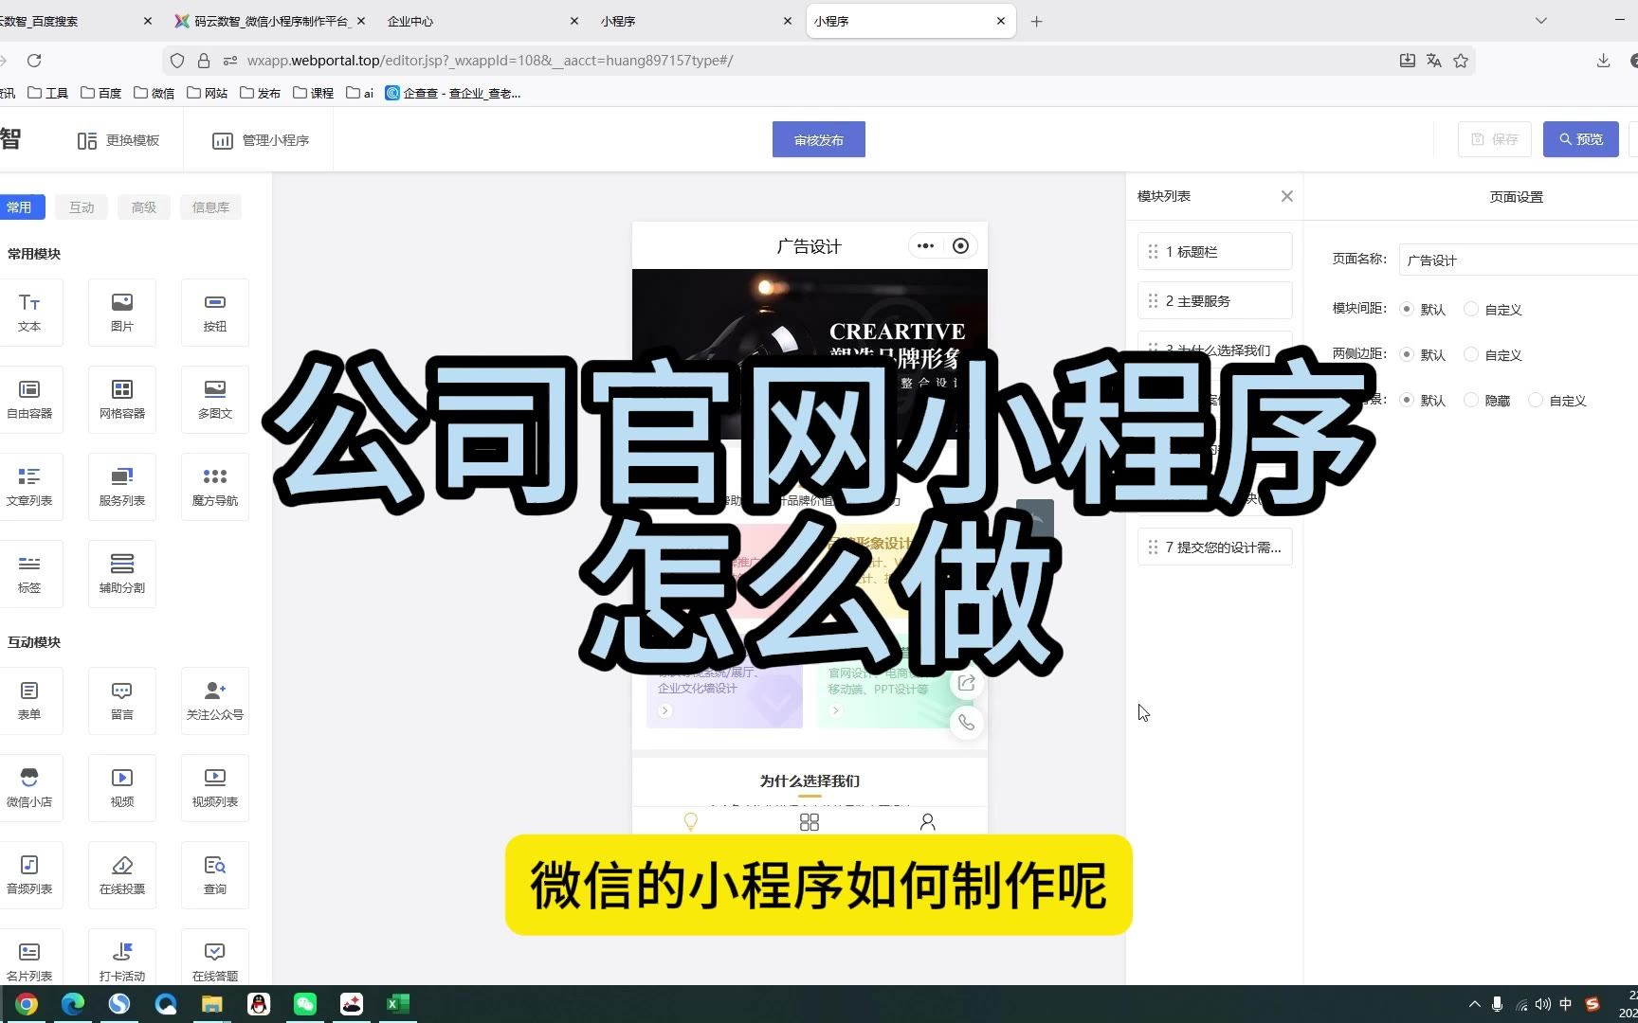Screen dimensions: 1638x1023
Task: Open WeChat from the taskbar
Action: click(305, 1004)
